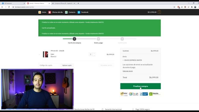Click the Carrito actualizado notice text

[49, 28]
